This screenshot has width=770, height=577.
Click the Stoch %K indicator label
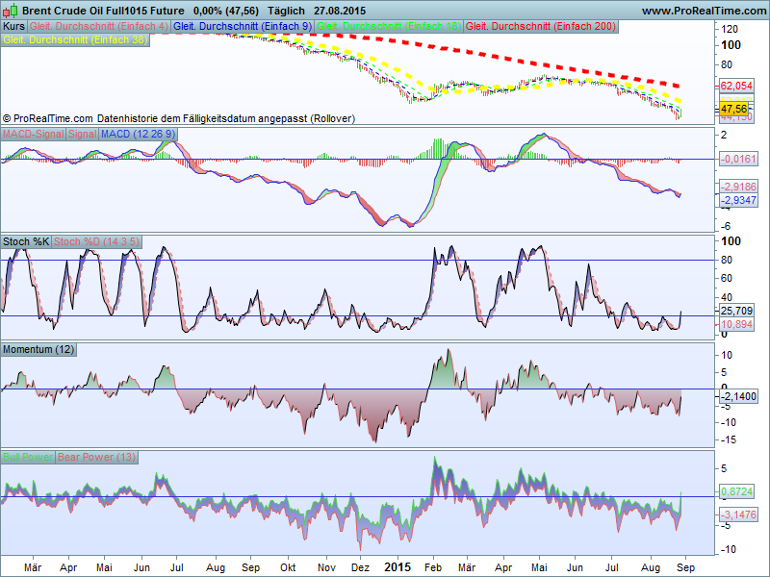click(26, 242)
